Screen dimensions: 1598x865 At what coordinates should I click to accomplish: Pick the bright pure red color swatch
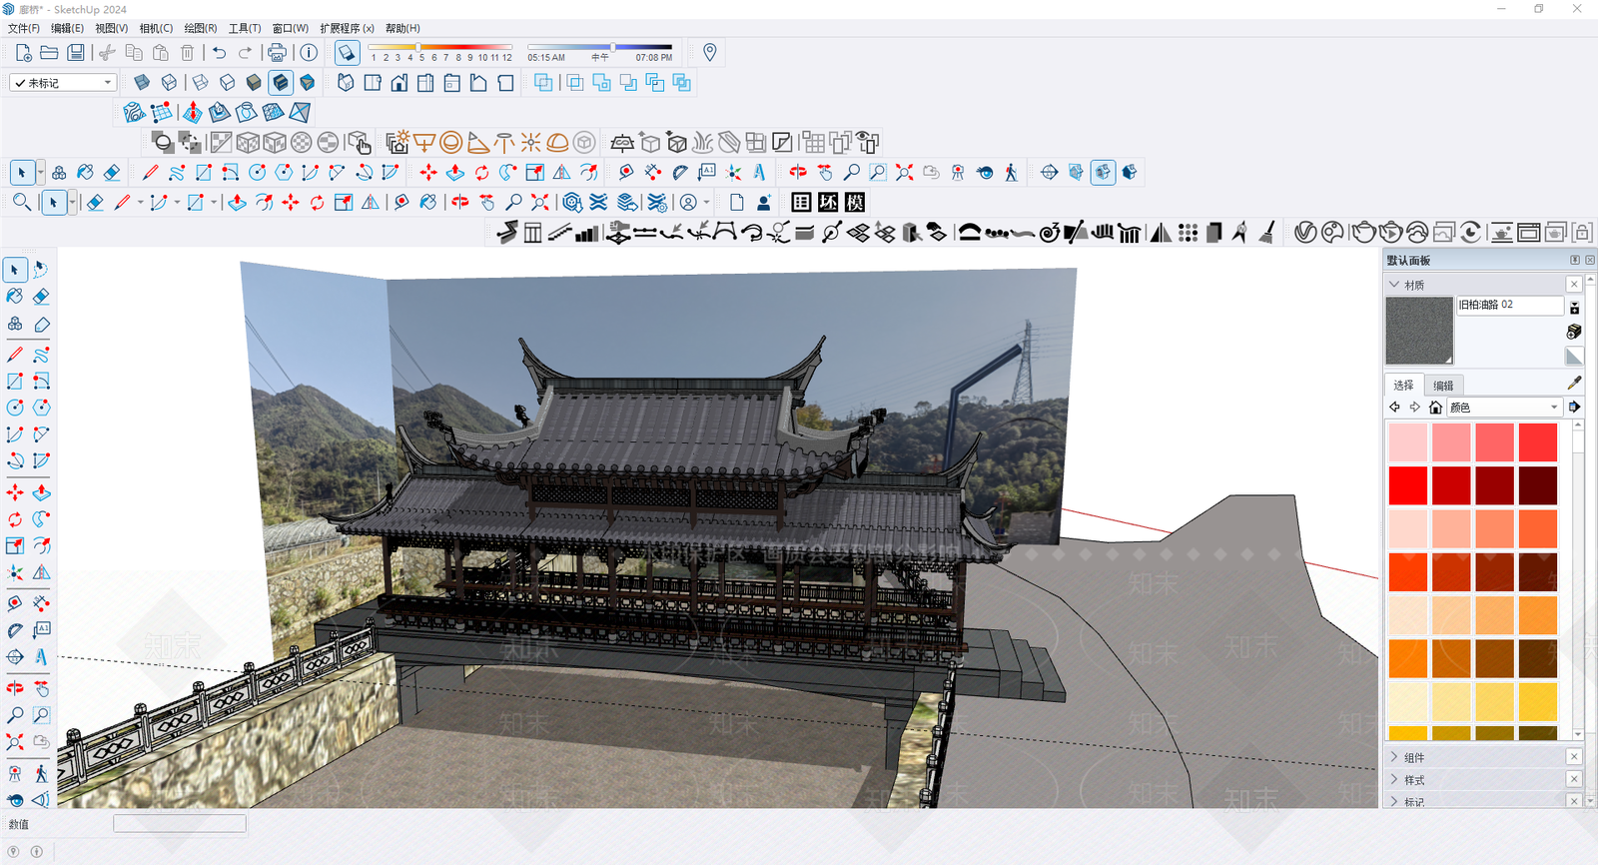[x=1408, y=486]
